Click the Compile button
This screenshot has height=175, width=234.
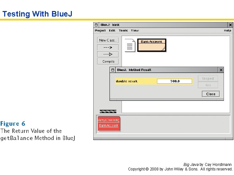(x=108, y=61)
